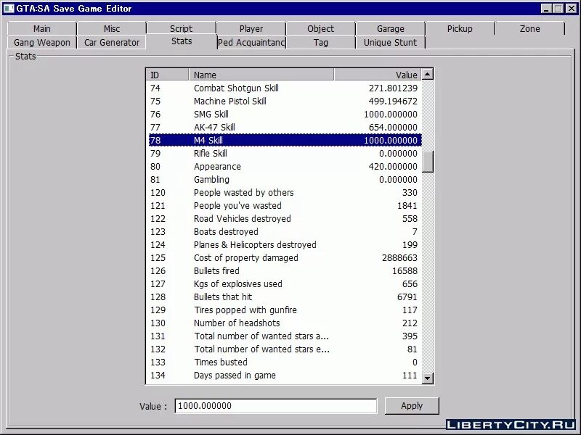Screen dimensions: 581x435
Task: Switch to the Pickup tab
Action: (x=460, y=28)
